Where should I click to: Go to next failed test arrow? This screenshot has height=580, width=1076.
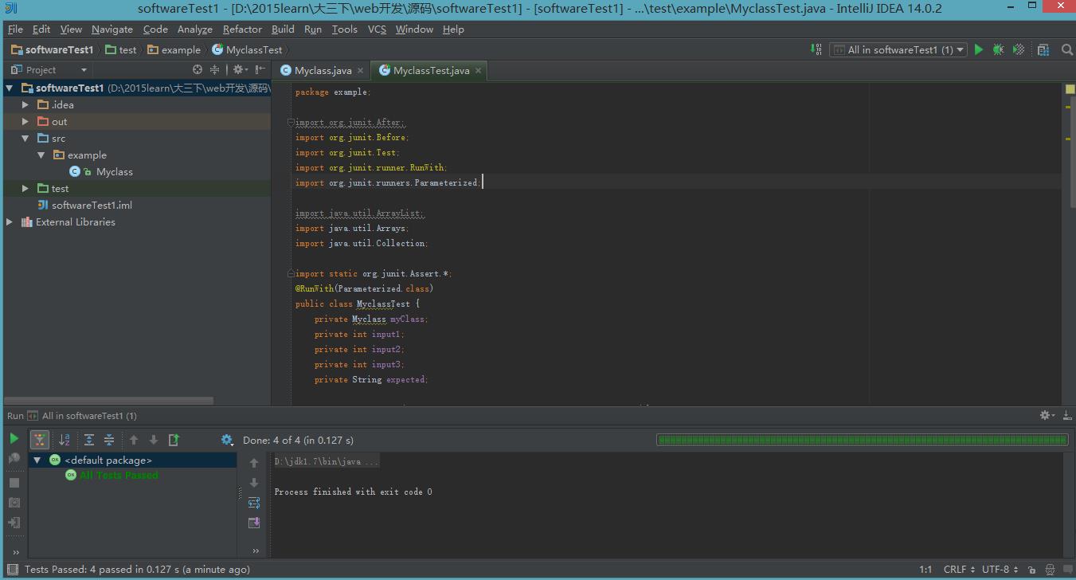tap(154, 440)
